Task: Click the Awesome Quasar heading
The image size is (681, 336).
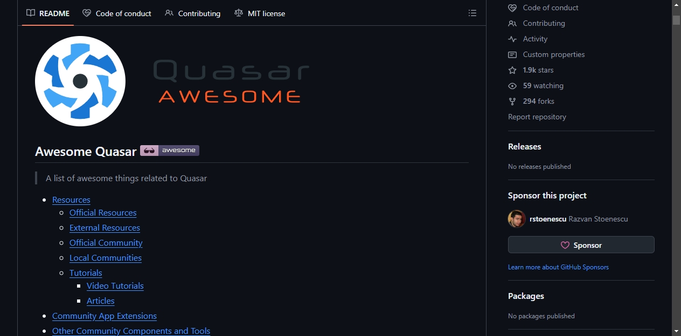Action: pos(86,152)
